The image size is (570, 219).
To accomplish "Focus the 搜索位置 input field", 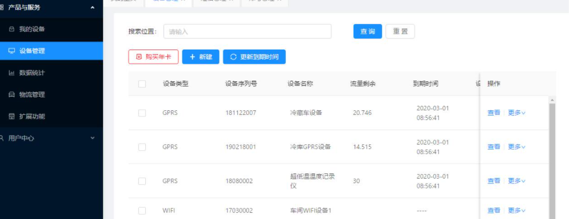I will (248, 31).
